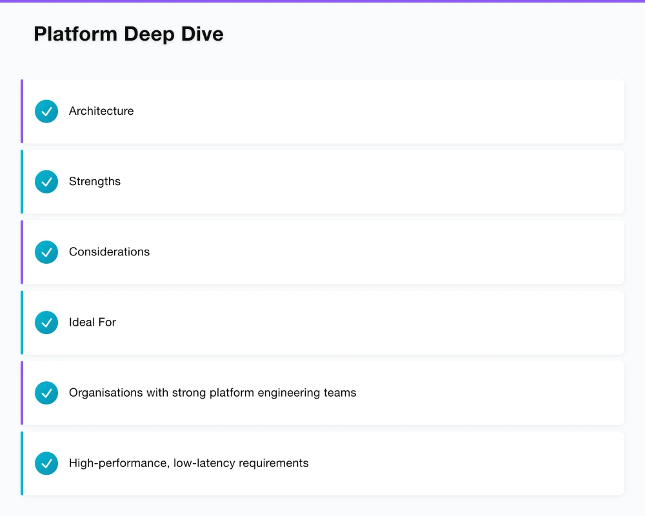Expand the Strengths section card

pos(322,181)
